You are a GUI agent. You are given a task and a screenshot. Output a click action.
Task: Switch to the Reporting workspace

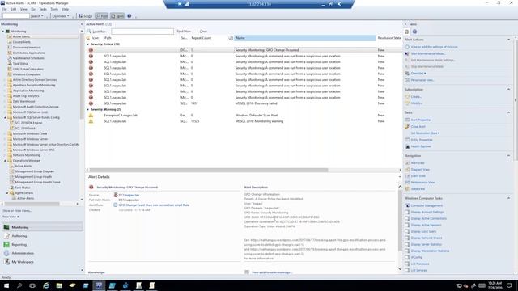coord(19,245)
